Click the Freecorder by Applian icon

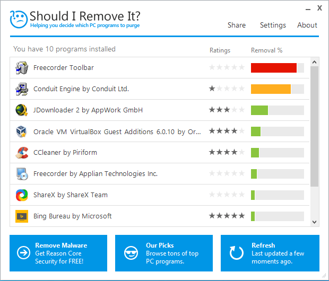[22, 174]
